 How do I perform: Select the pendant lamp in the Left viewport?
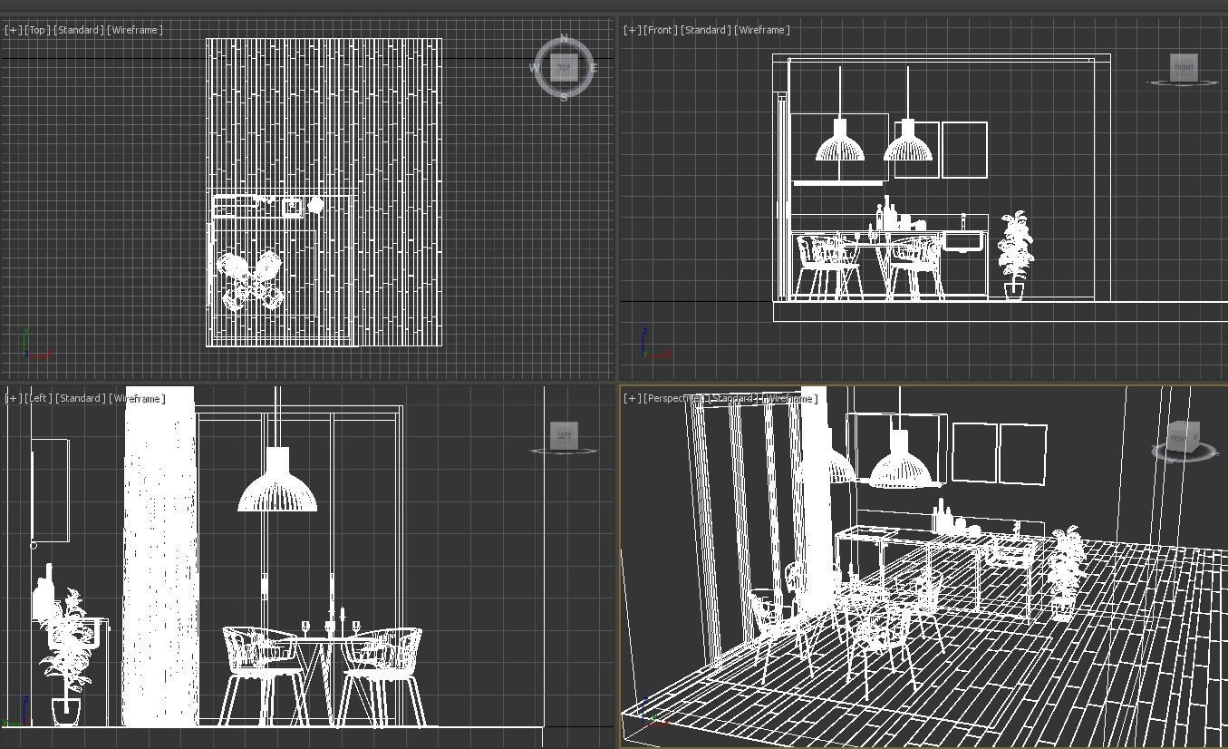[x=277, y=480]
